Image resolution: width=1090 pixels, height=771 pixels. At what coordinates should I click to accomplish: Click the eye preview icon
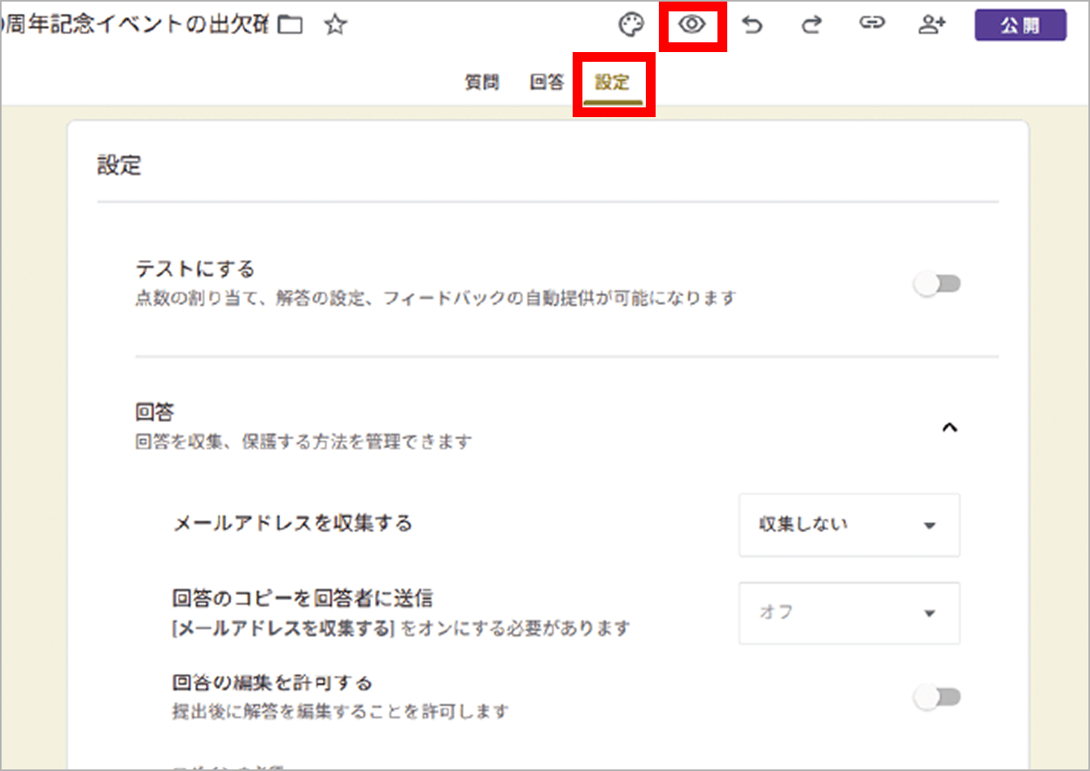tap(691, 25)
